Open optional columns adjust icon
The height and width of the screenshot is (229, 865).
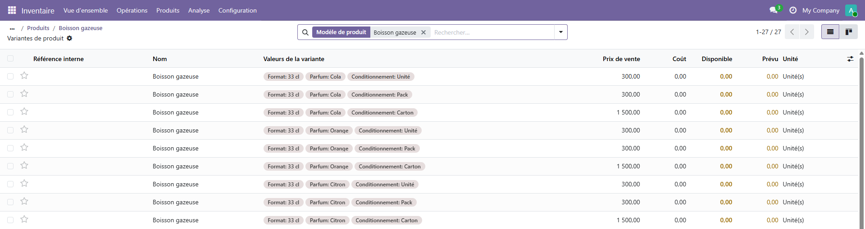coord(850,59)
